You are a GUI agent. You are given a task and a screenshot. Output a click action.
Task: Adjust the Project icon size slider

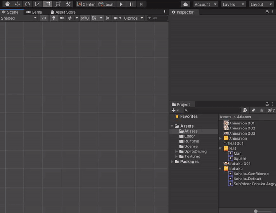[x=256, y=211]
